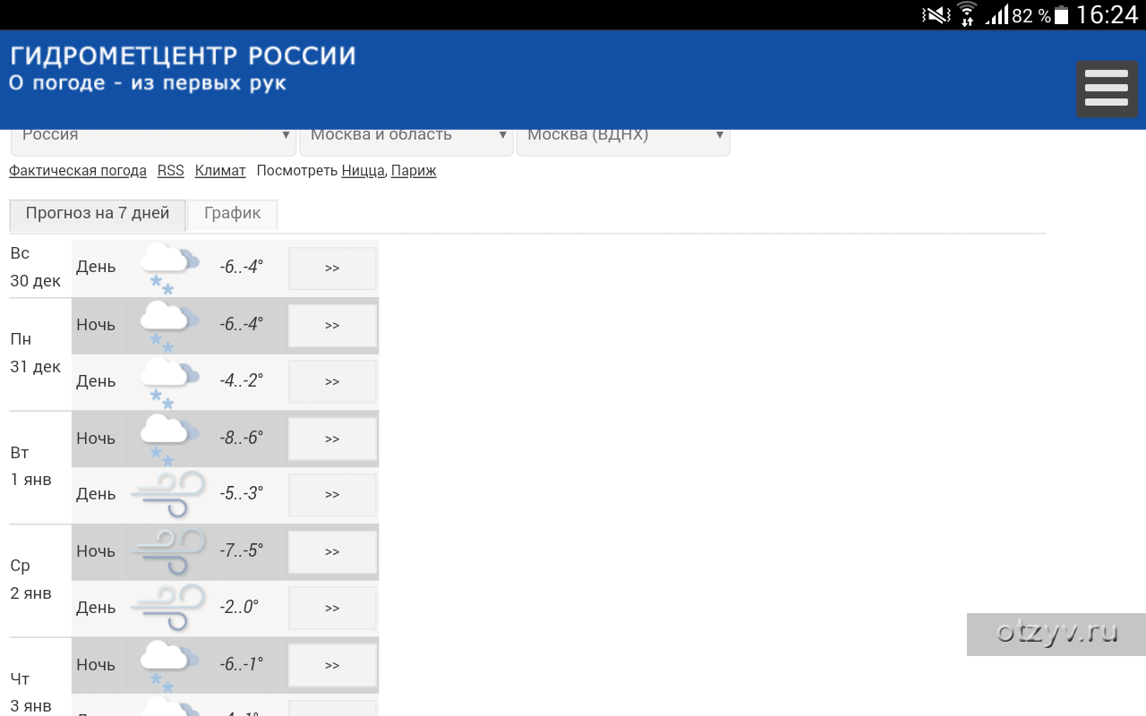Click the -7..-5° temperature value
Image resolution: width=1146 pixels, height=716 pixels.
(242, 551)
